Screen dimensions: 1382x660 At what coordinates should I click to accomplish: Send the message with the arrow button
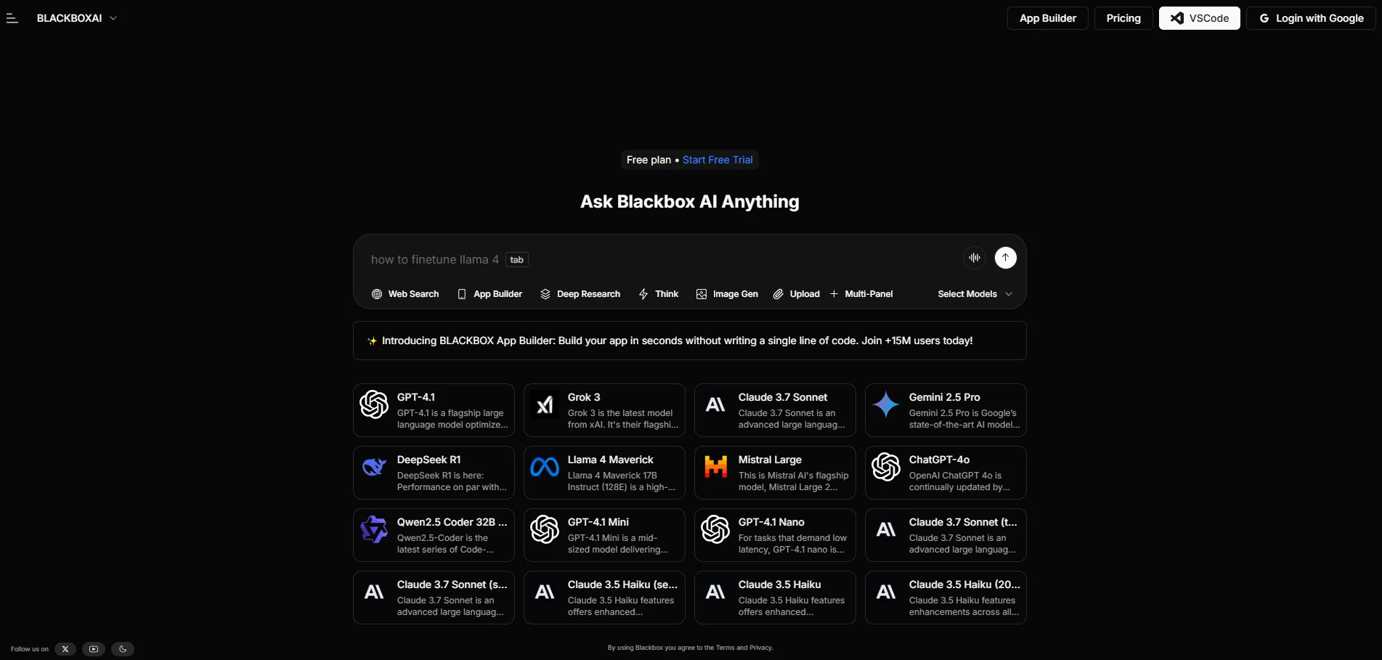(x=1006, y=258)
